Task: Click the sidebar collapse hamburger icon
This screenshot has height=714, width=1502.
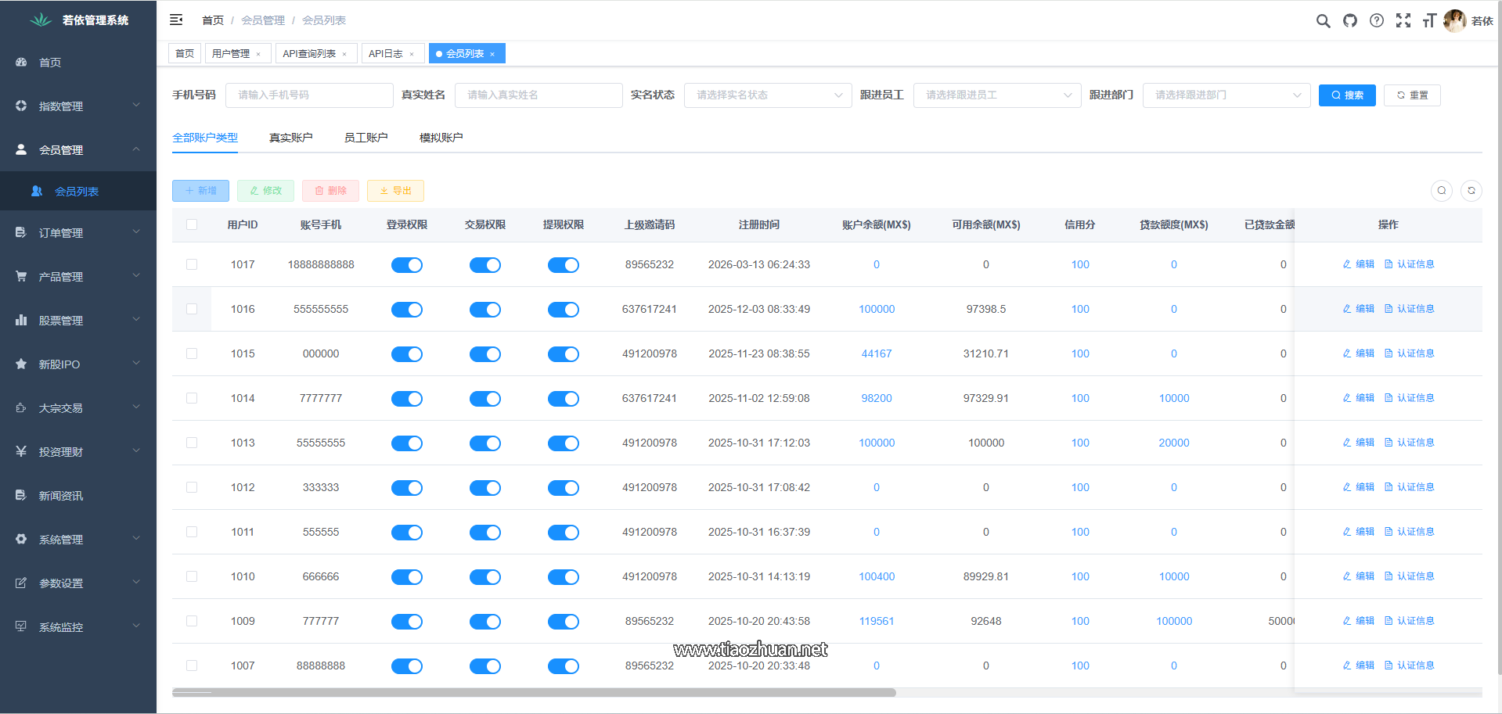Action: (176, 20)
